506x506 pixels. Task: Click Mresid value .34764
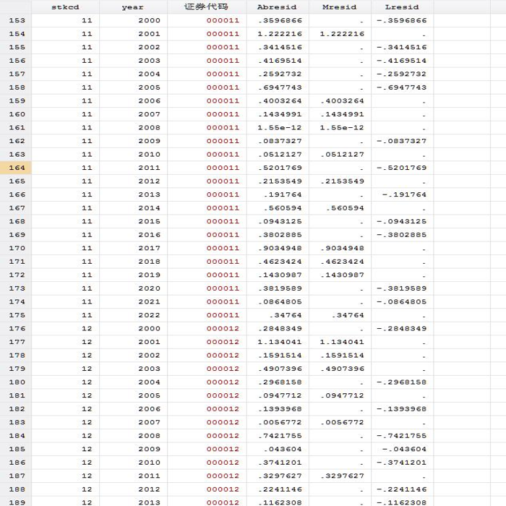348,315
